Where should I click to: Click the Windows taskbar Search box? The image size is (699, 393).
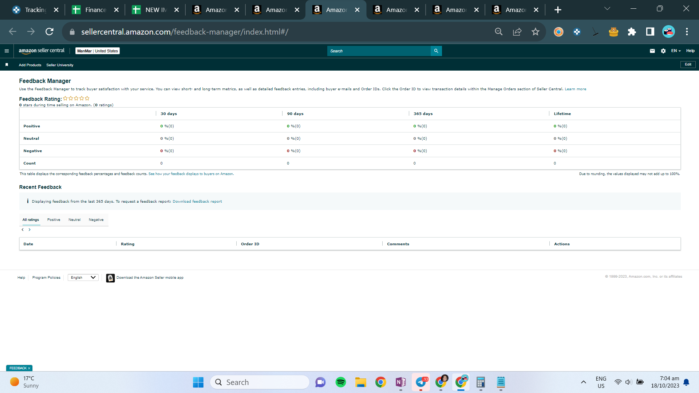click(260, 382)
